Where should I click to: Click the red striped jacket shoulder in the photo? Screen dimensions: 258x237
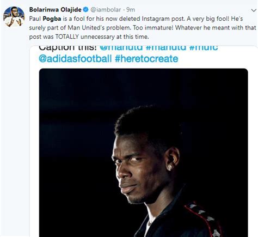click(x=203, y=218)
